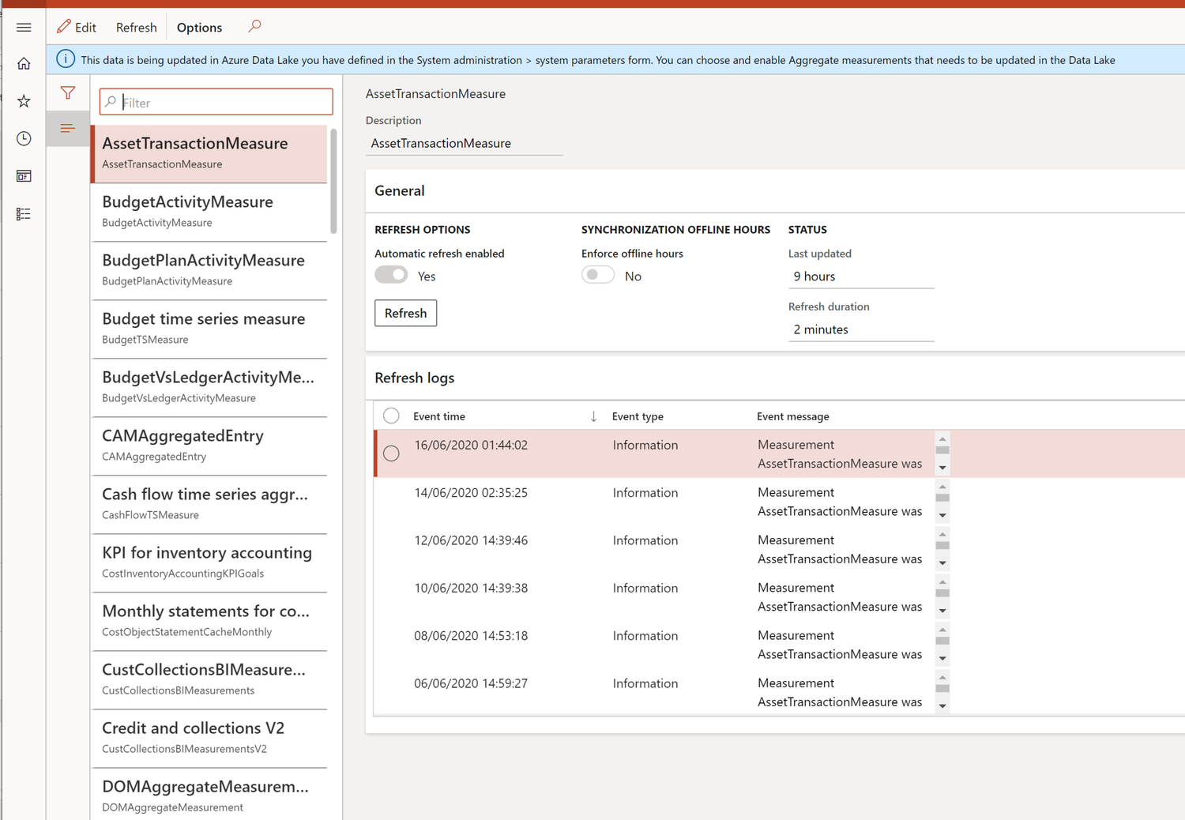The image size is (1185, 820).
Task: Refresh the page from the toolbar
Action: (135, 27)
